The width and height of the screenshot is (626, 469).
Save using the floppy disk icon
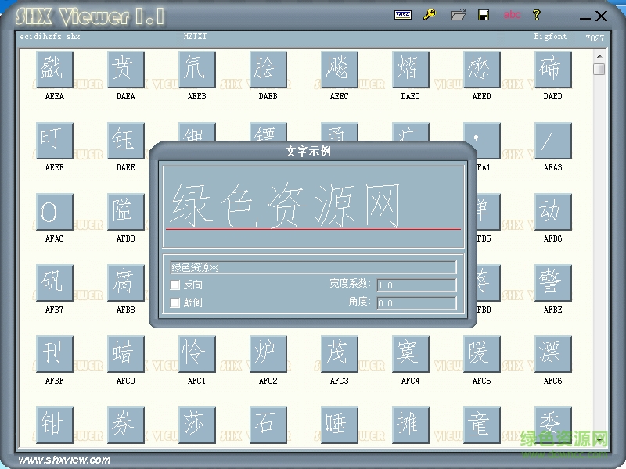click(x=484, y=15)
